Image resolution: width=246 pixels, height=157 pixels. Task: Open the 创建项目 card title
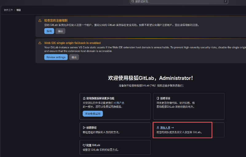(x=165, y=98)
